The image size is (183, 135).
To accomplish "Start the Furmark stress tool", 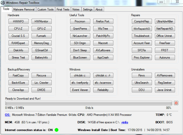I will 41,36.
